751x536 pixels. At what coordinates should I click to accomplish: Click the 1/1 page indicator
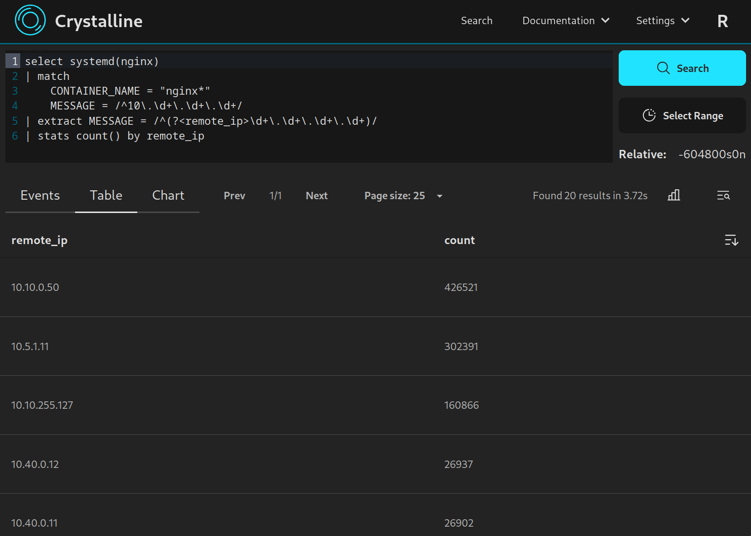tap(276, 196)
